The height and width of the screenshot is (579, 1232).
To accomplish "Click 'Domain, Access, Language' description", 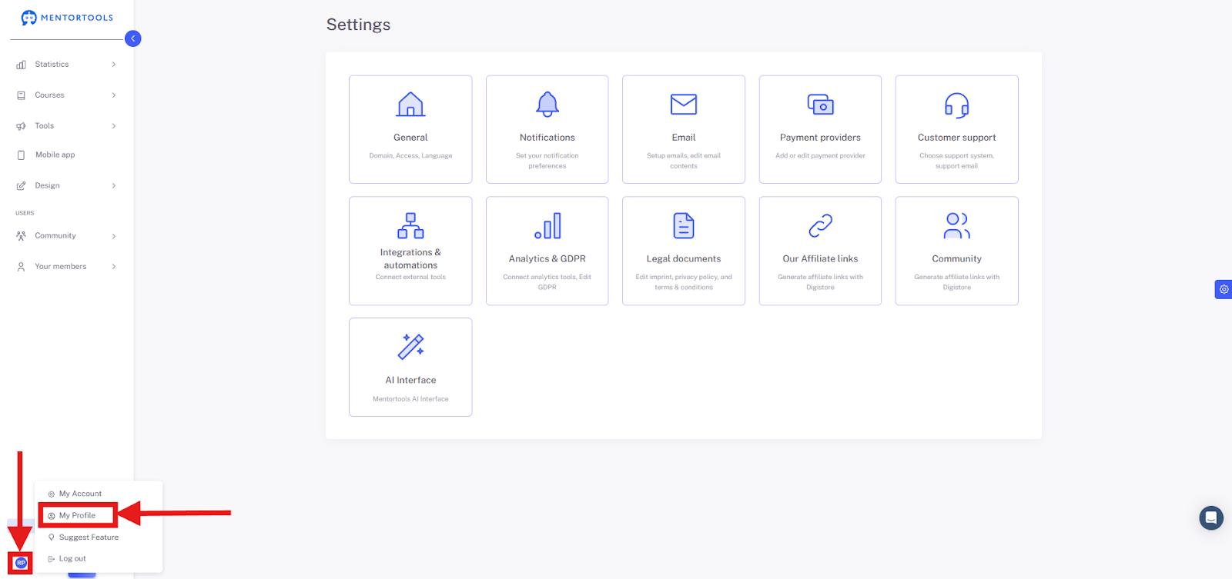I will [x=410, y=156].
